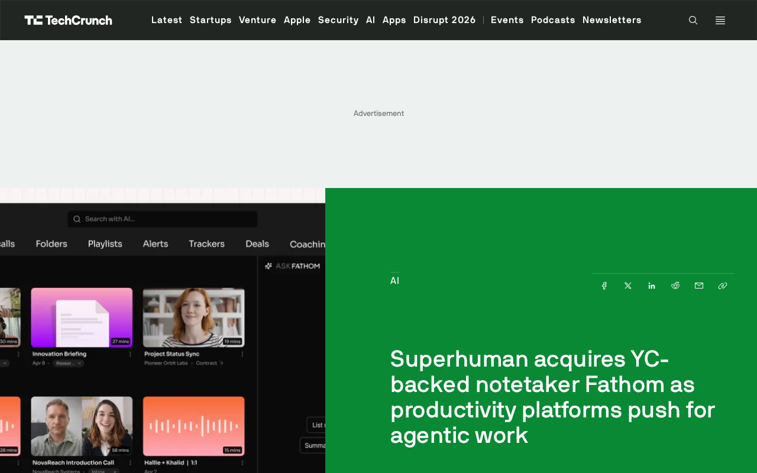Click the Advertisement label
757x473 pixels.
point(378,114)
